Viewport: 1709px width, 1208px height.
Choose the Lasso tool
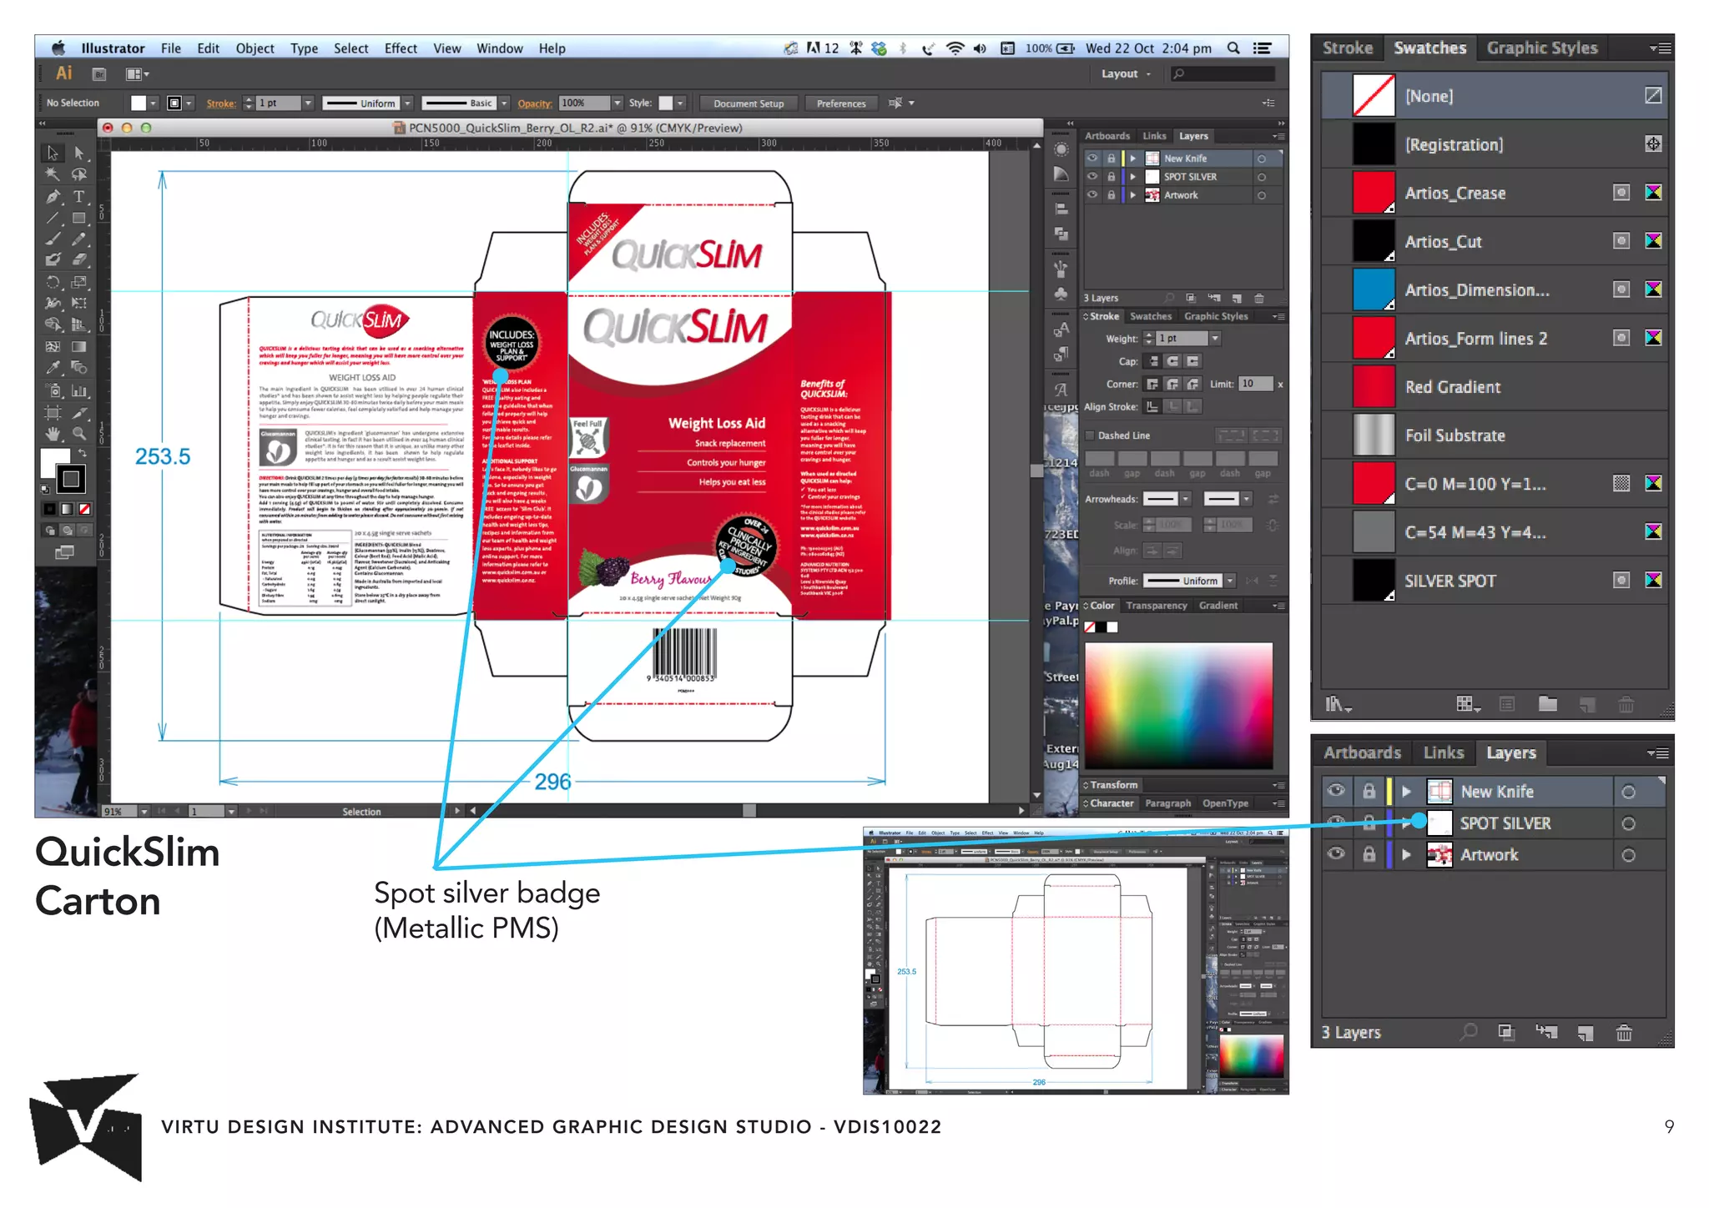tap(79, 174)
